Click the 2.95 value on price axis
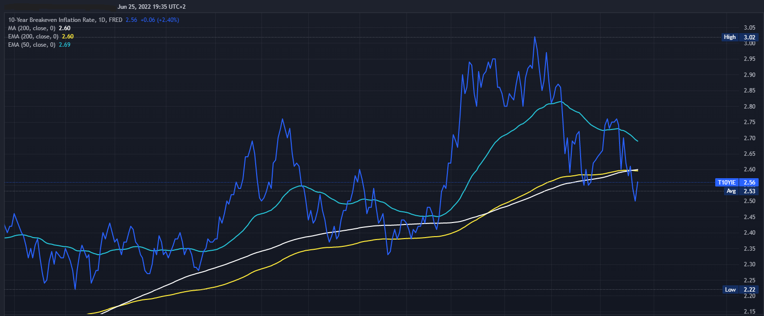The width and height of the screenshot is (764, 316). point(749,59)
